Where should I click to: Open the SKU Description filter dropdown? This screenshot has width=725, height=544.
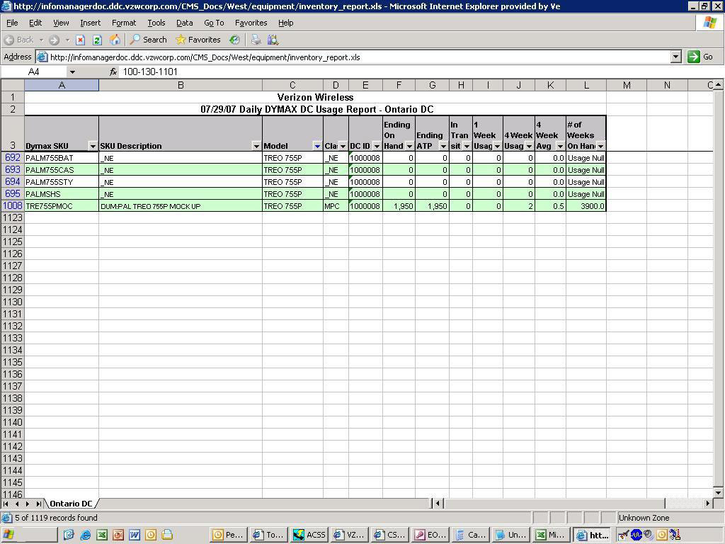point(256,146)
